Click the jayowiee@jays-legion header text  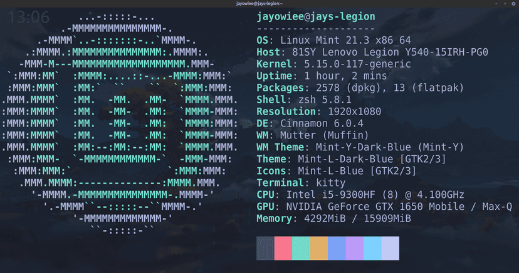pyautogui.click(x=316, y=17)
